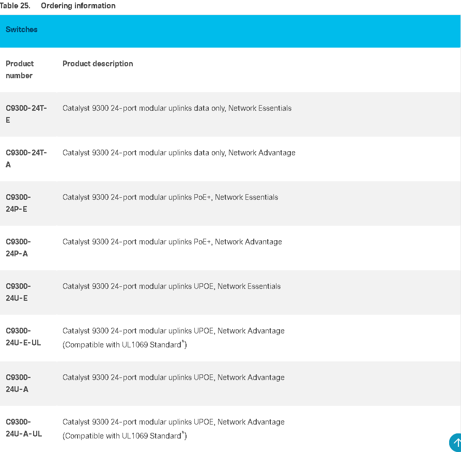This screenshot has width=461, height=452.
Task: Click the scroll-to-top arrow button
Action: [456, 443]
